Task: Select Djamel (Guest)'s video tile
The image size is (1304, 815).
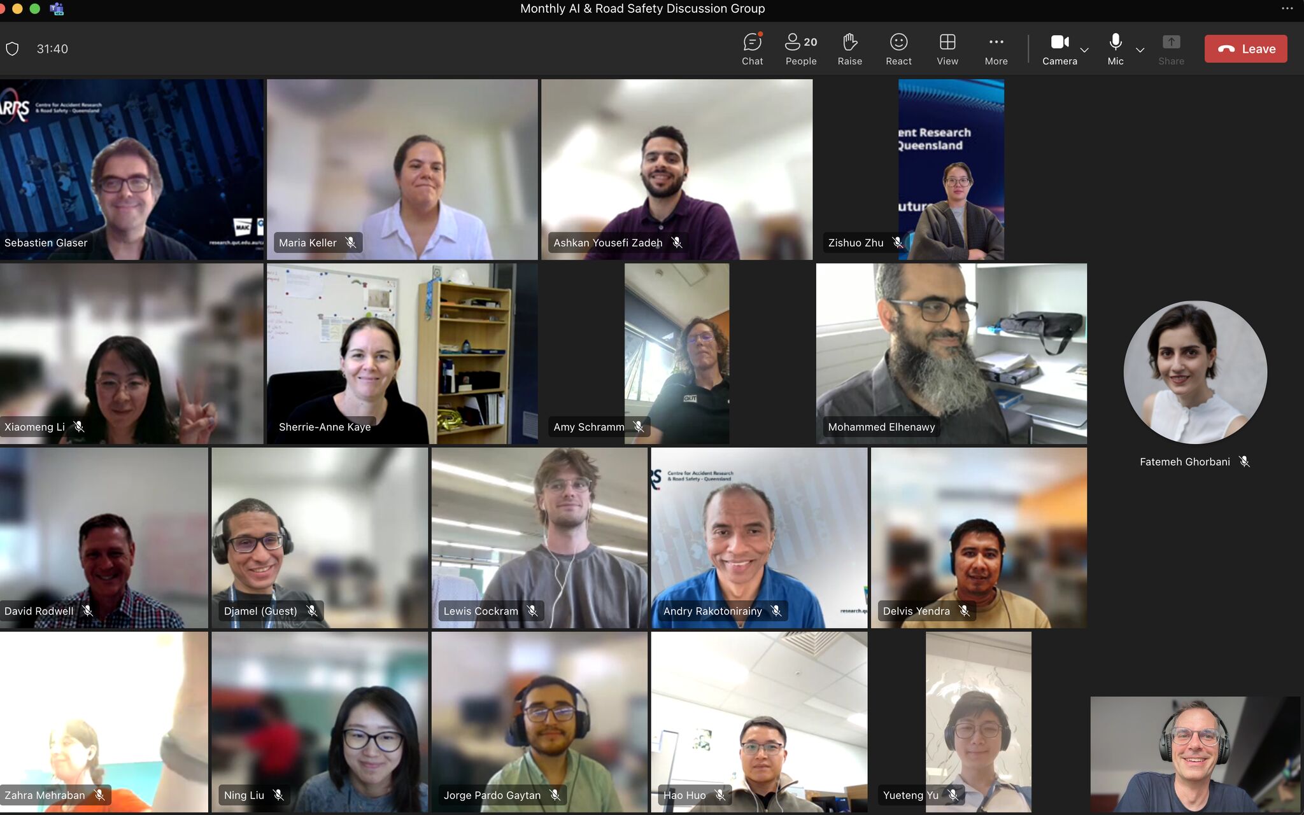Action: (x=320, y=538)
